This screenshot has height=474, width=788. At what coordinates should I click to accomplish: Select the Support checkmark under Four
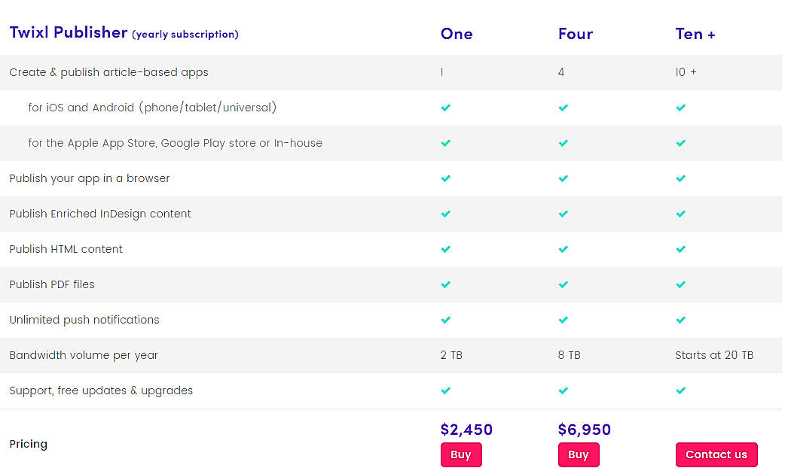563,390
